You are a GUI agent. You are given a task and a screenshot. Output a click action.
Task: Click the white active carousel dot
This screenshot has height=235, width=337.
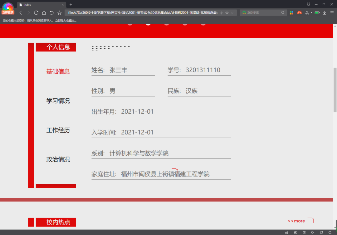tap(148, 24)
